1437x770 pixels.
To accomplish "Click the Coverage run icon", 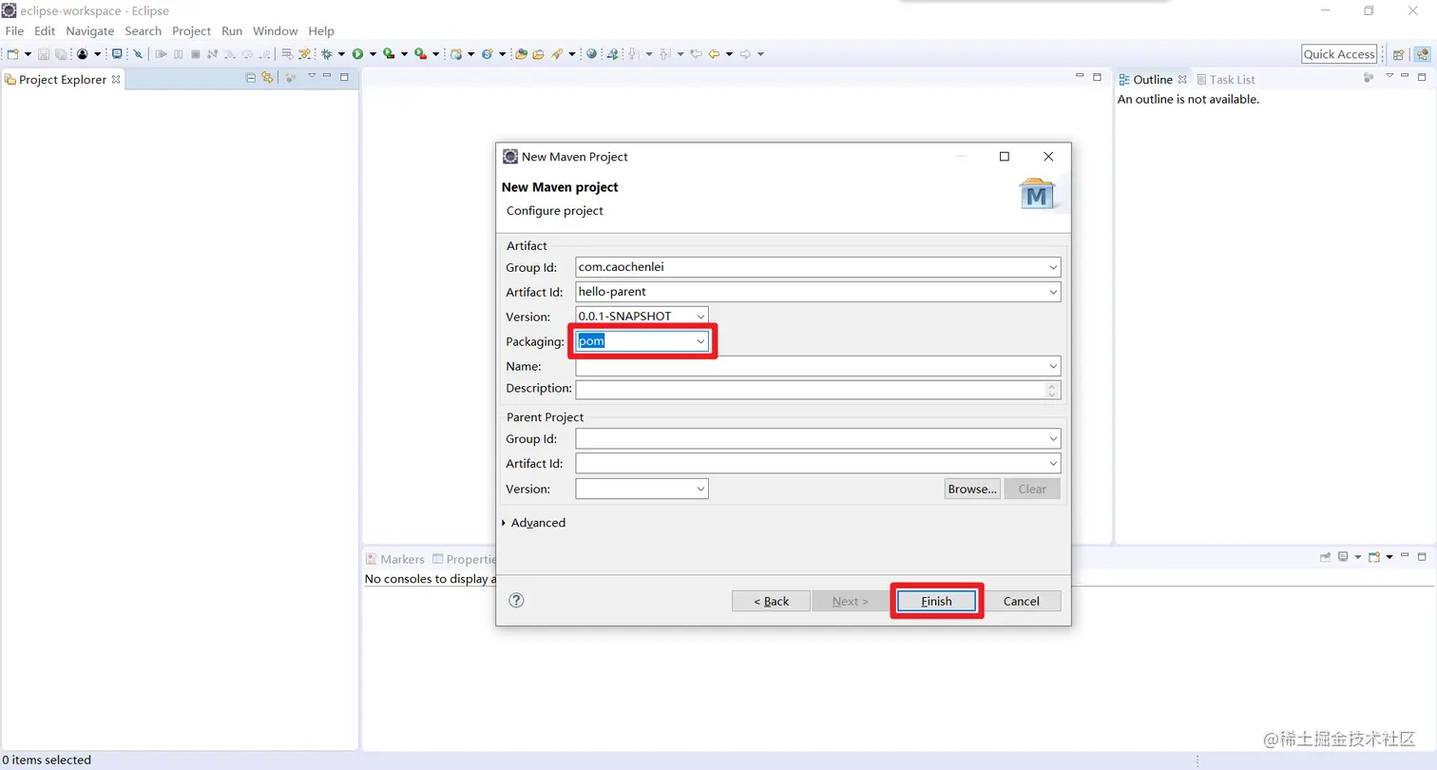I will [389, 54].
